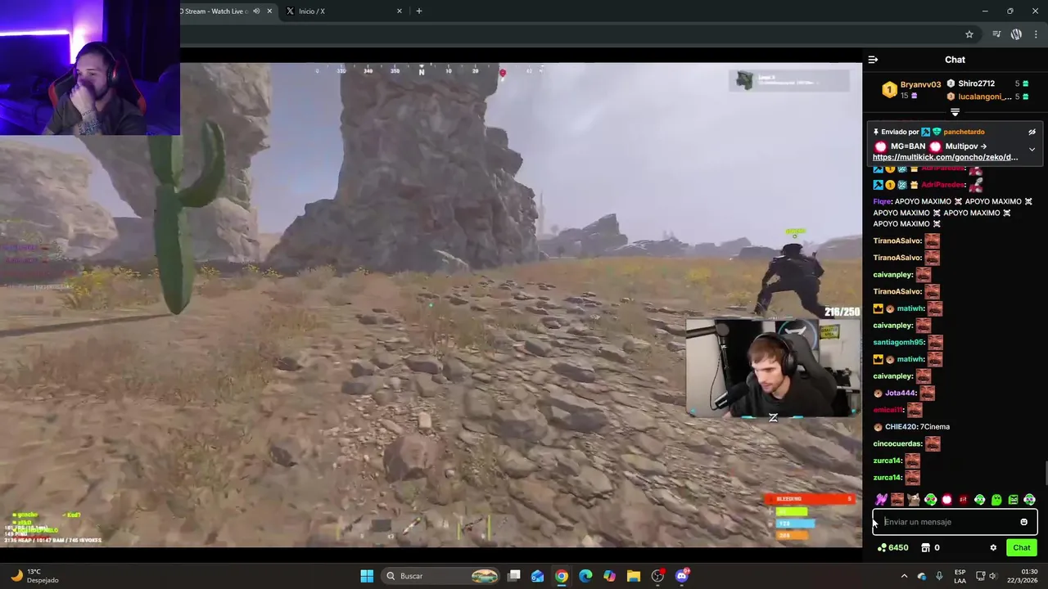This screenshot has height=589, width=1048.
Task: Open Discord from the taskbar
Action: 682,576
